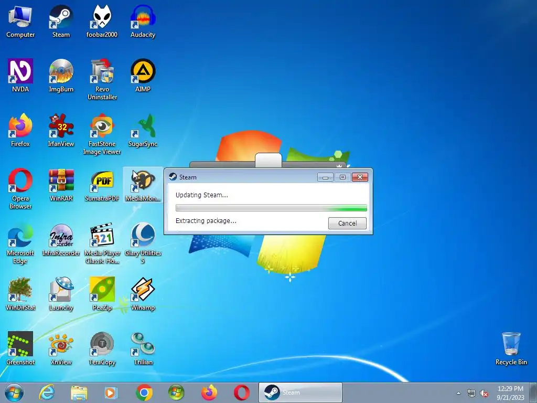Screen dimensions: 537x403
Task: Close the Steam updater dialog
Action: point(360,177)
